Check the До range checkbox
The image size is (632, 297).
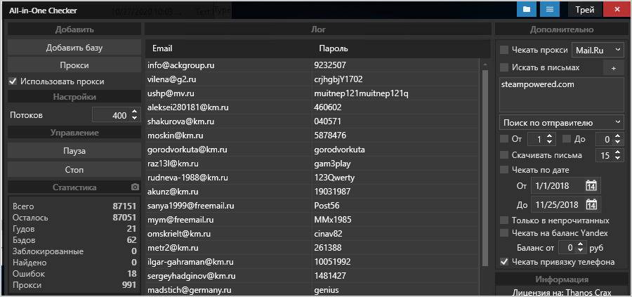pyautogui.click(x=567, y=139)
